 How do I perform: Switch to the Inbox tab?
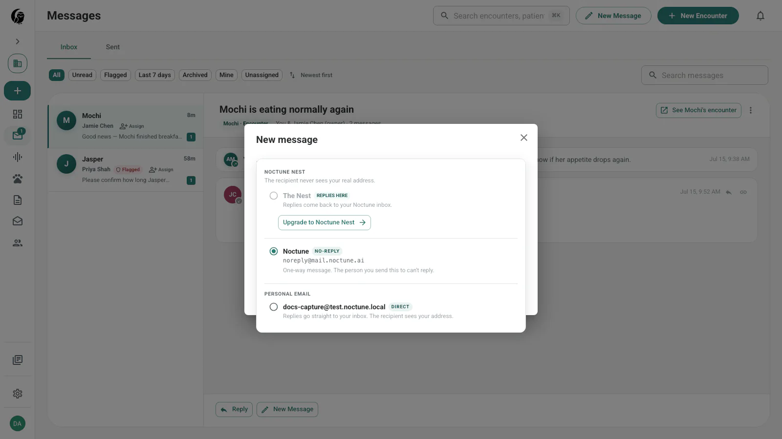click(x=69, y=47)
